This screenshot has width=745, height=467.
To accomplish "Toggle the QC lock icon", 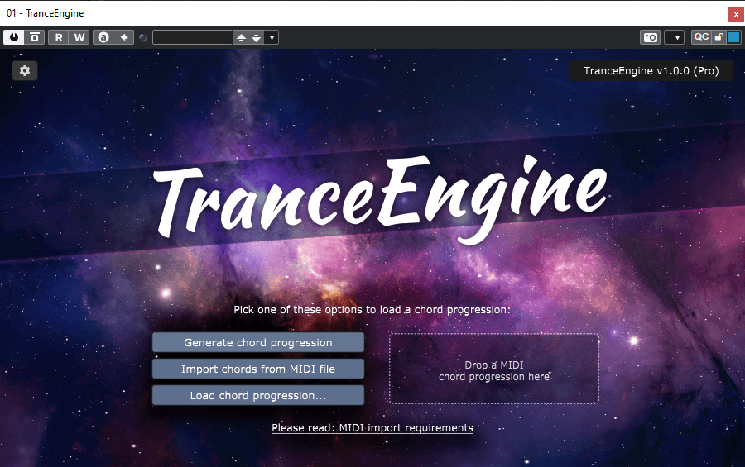I will pyautogui.click(x=719, y=37).
